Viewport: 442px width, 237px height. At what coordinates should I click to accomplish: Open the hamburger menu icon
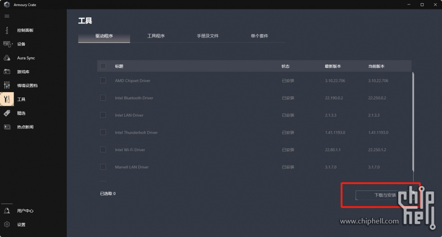coord(7,16)
